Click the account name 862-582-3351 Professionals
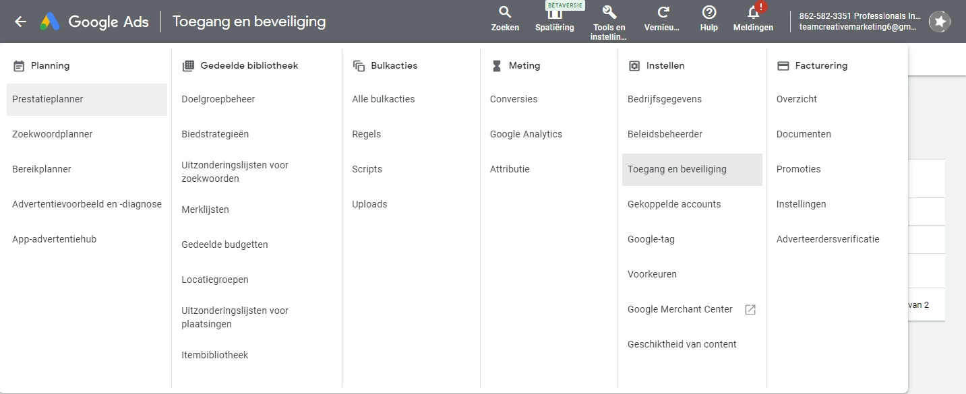The height and width of the screenshot is (394, 966). [x=859, y=16]
